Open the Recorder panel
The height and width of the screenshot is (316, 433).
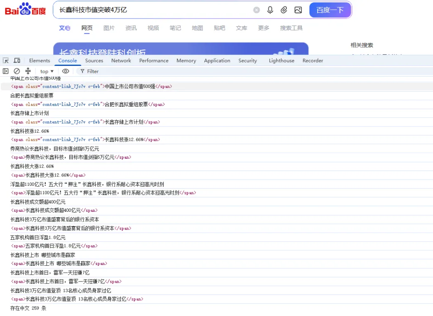click(313, 61)
